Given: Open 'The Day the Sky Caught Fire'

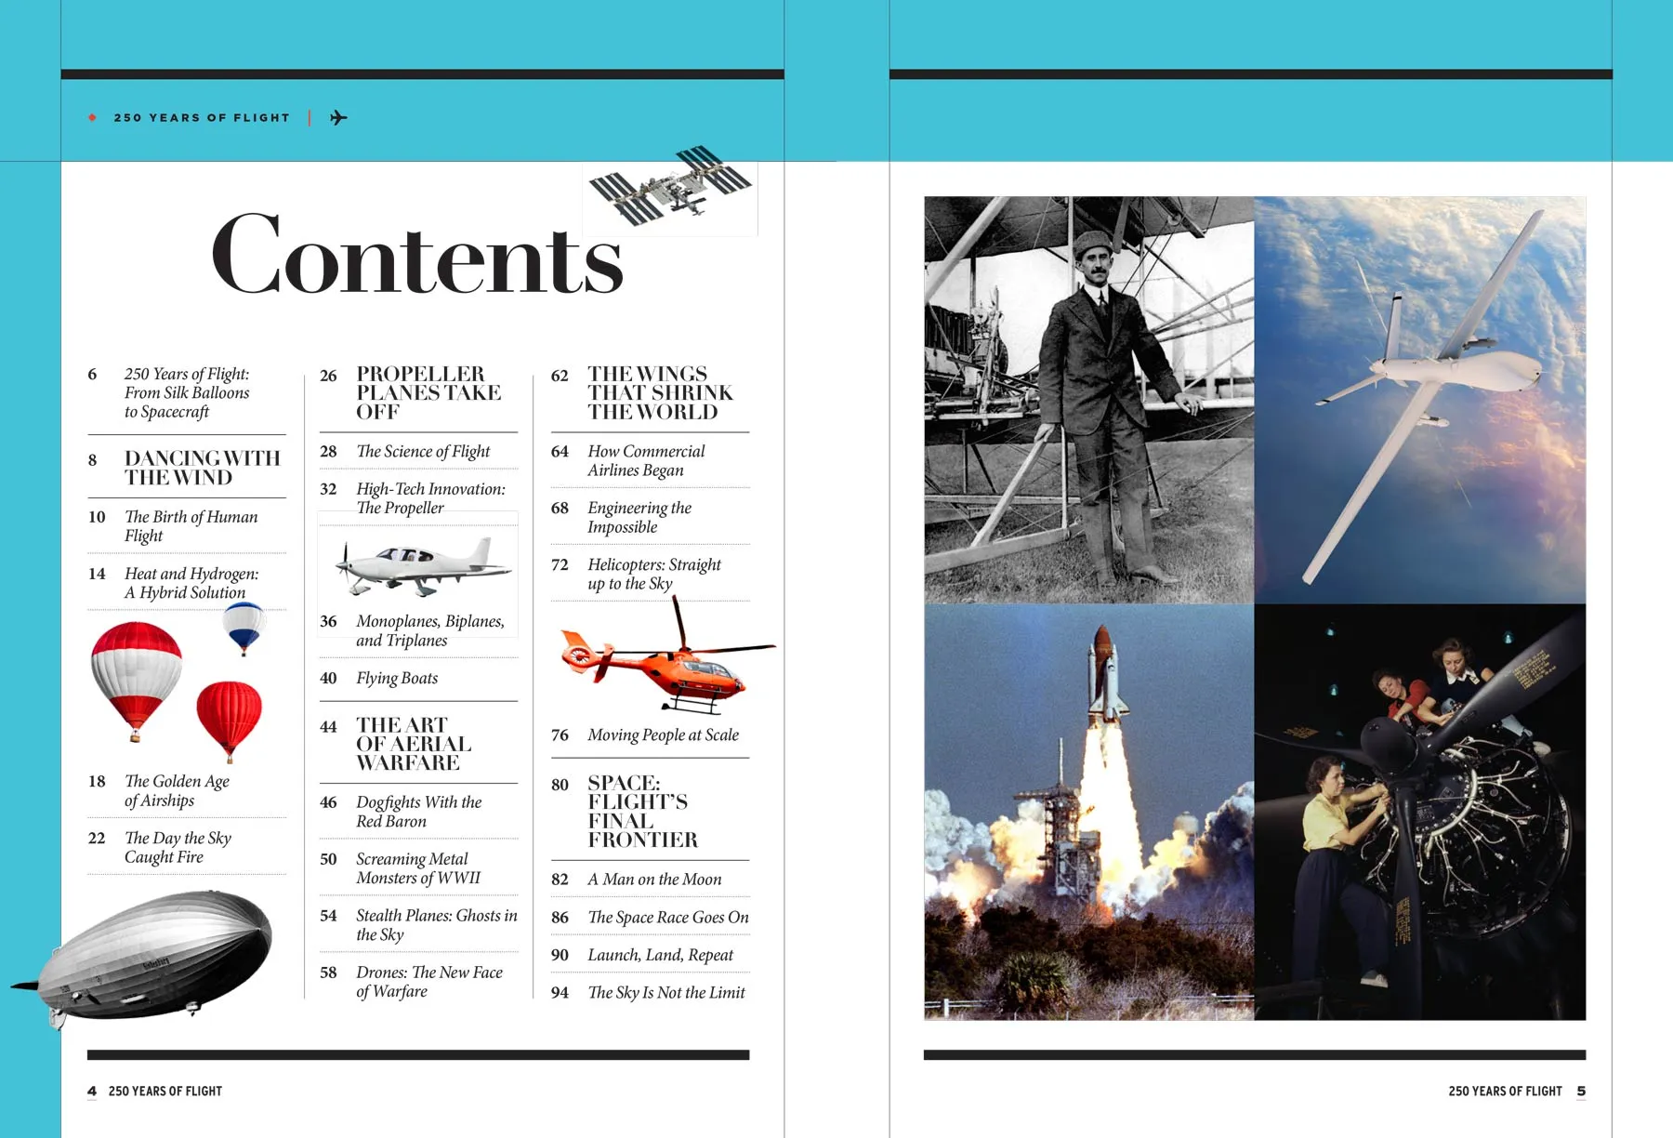Looking at the screenshot, I should click(178, 847).
